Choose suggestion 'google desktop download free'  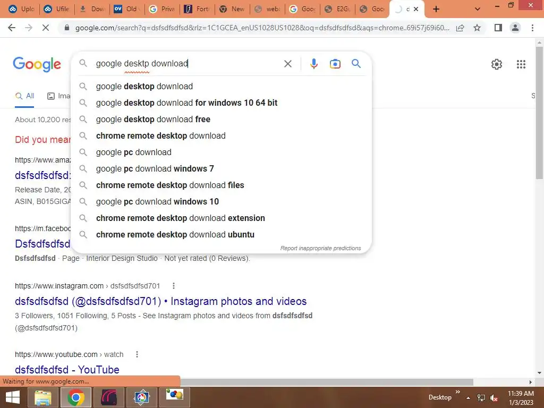point(222,120)
